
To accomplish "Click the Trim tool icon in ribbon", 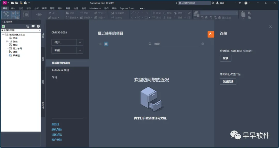I will [x=175, y=13].
